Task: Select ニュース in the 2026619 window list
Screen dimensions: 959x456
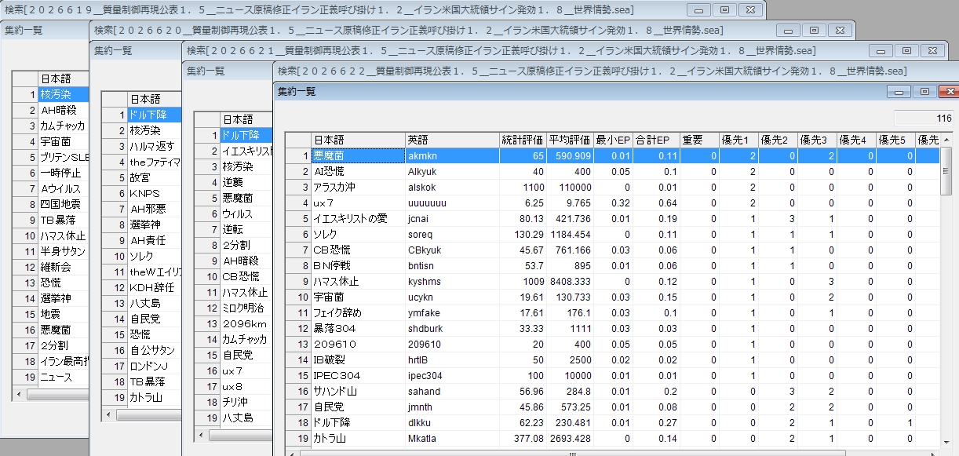Action: point(64,377)
